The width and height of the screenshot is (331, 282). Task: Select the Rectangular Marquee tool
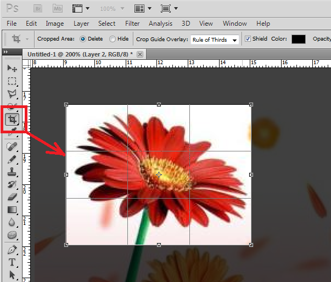(x=12, y=81)
